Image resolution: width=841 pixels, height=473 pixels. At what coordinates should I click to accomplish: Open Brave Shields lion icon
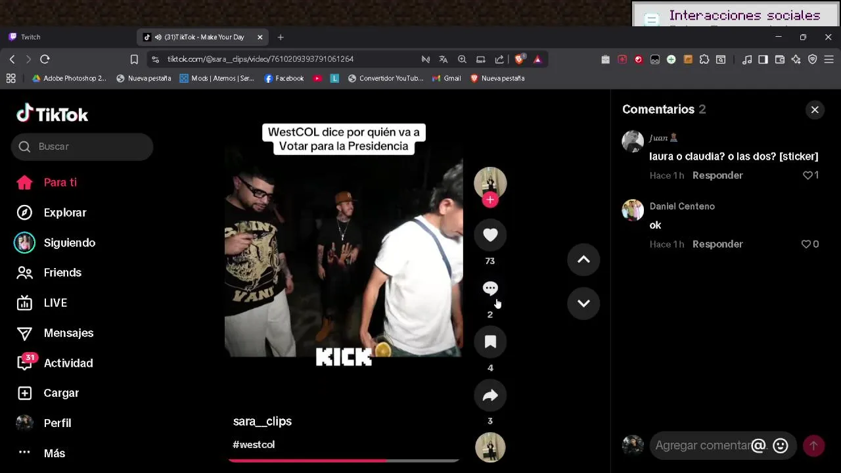coord(519,59)
